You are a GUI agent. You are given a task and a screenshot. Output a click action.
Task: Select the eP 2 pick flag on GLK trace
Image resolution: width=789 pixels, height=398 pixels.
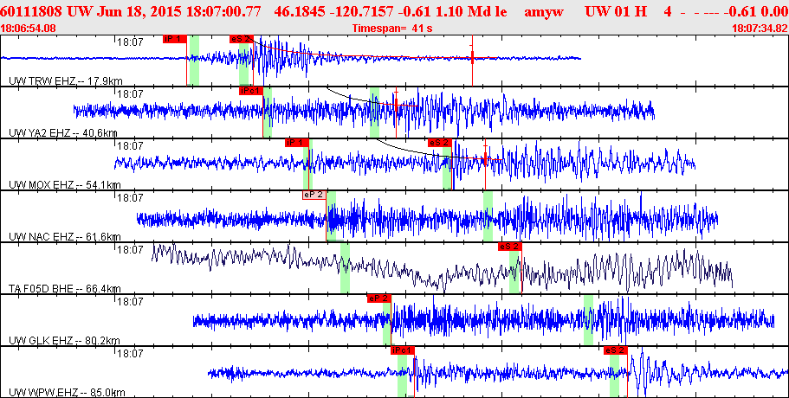click(378, 298)
